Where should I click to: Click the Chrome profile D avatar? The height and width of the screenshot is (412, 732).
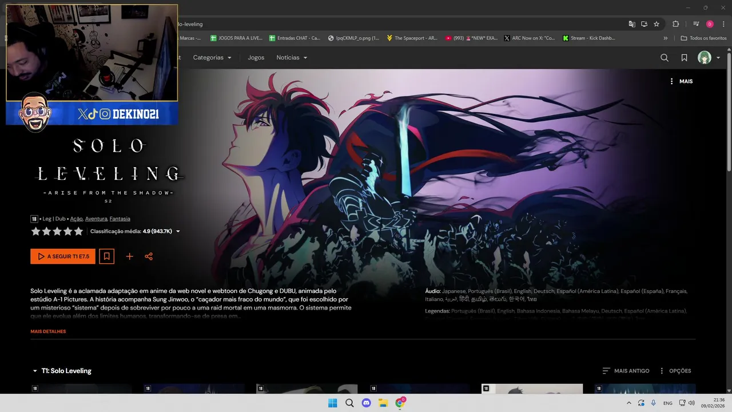[x=710, y=24]
